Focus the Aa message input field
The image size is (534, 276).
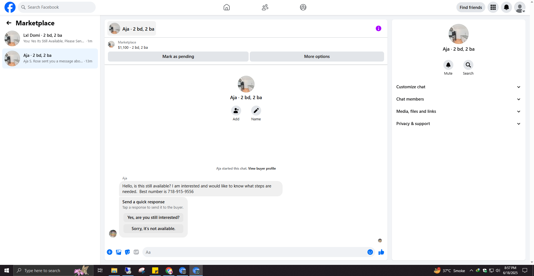coord(254,252)
